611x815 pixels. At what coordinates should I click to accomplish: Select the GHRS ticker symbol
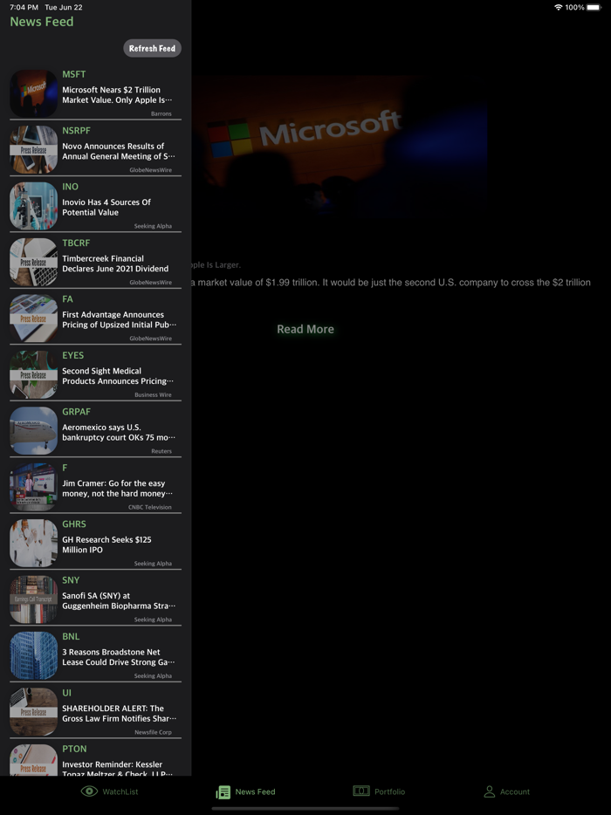[74, 524]
